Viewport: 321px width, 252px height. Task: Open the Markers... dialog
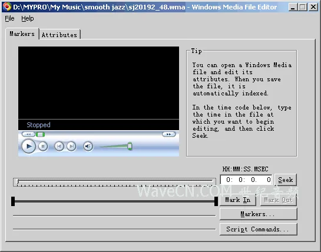259,214
